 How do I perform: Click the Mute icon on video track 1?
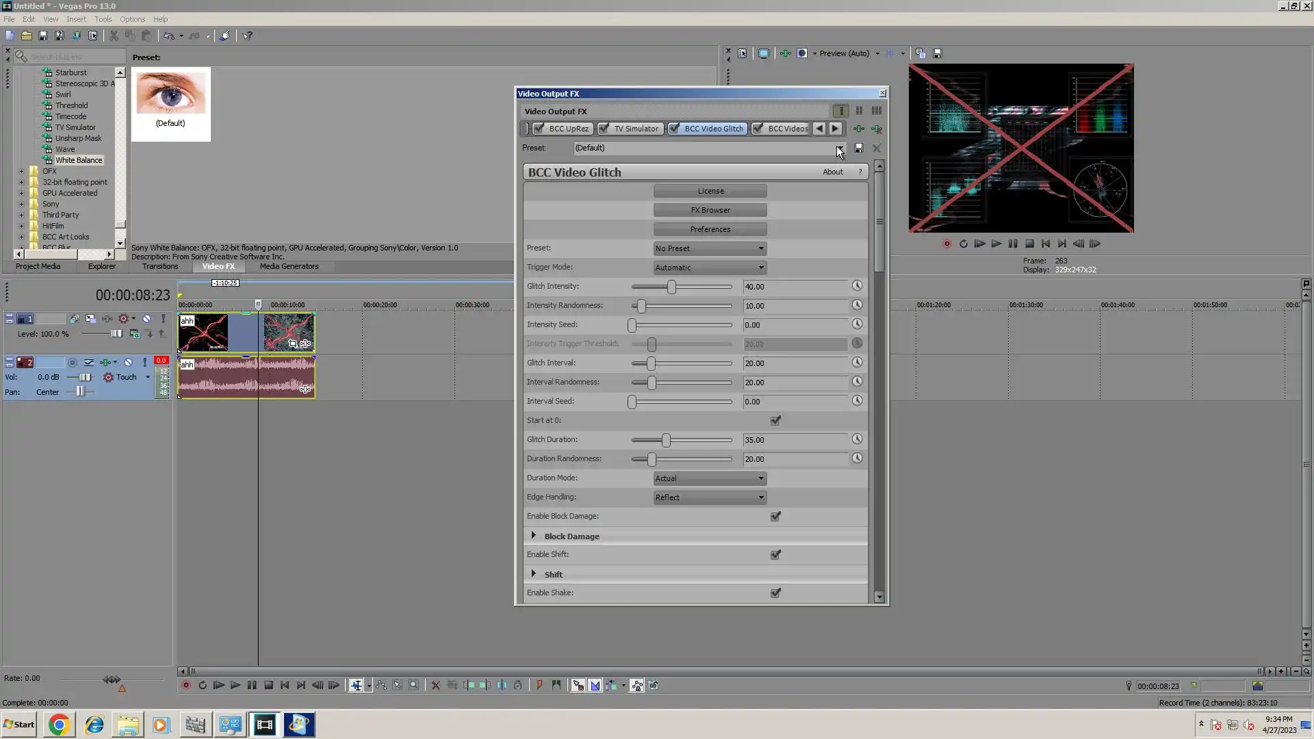[146, 319]
